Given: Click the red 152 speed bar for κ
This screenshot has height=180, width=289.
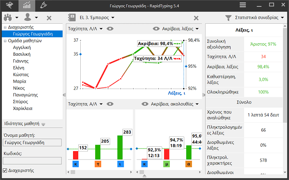Looking at the screenshot, I should click(75, 155).
